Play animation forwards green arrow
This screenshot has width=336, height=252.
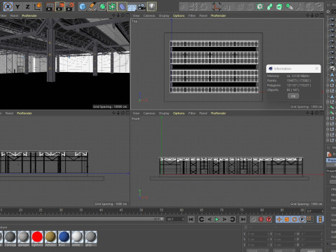[x=217, y=219]
